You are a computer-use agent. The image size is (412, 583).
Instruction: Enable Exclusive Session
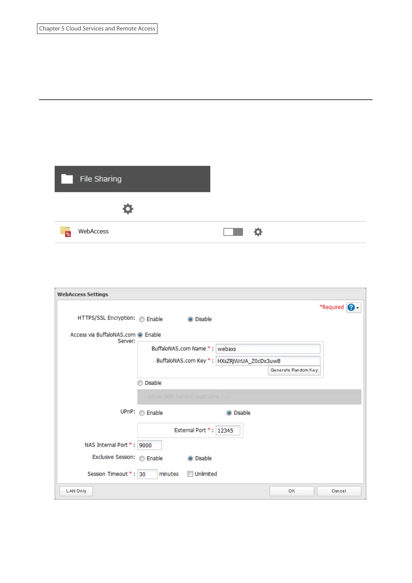(142, 458)
